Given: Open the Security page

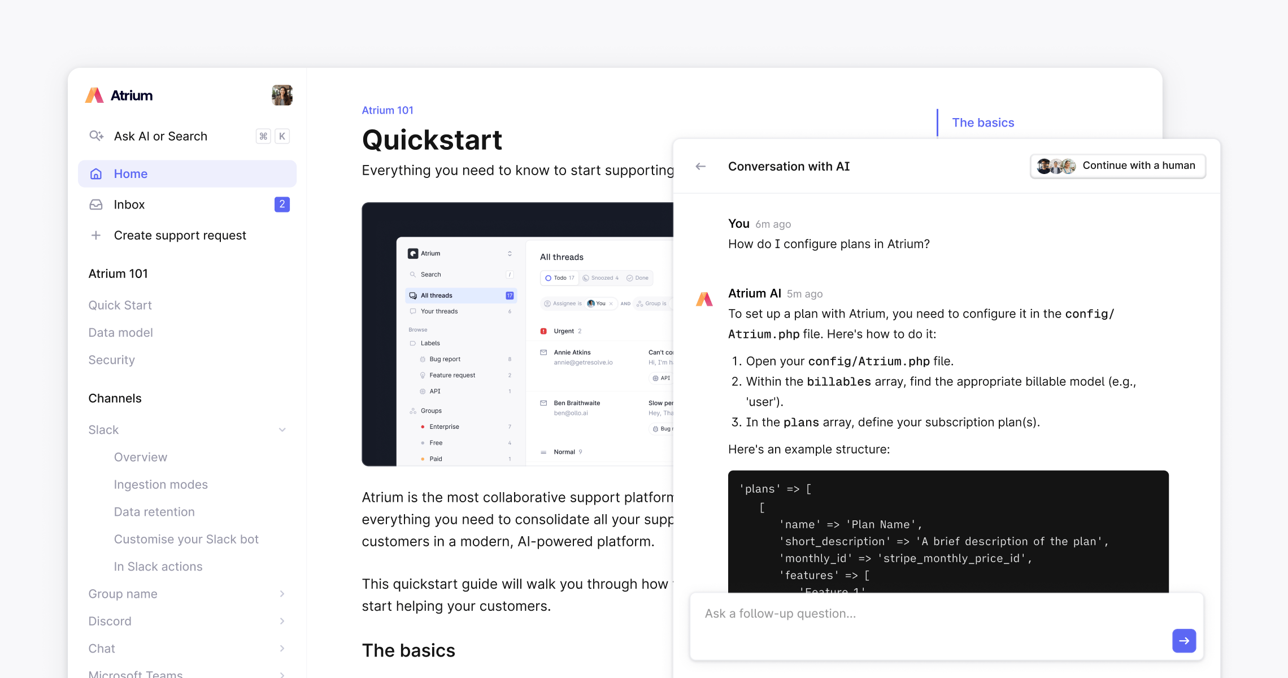Looking at the screenshot, I should (111, 360).
